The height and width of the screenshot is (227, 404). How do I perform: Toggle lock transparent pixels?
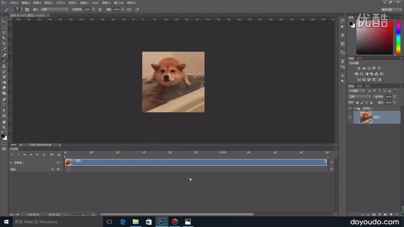[x=357, y=102]
